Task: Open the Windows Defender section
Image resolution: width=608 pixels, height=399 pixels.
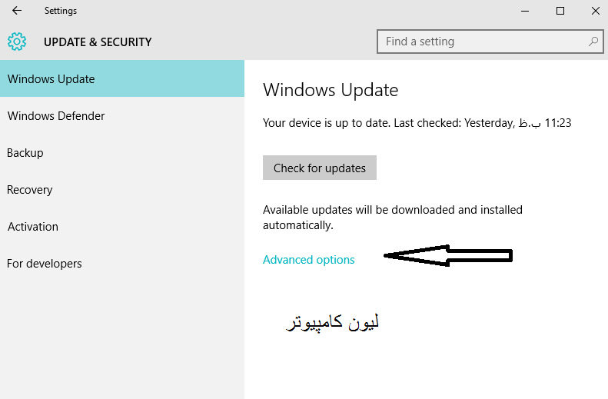Action: tap(56, 116)
